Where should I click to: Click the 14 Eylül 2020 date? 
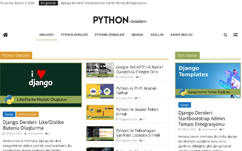(x=126, y=77)
